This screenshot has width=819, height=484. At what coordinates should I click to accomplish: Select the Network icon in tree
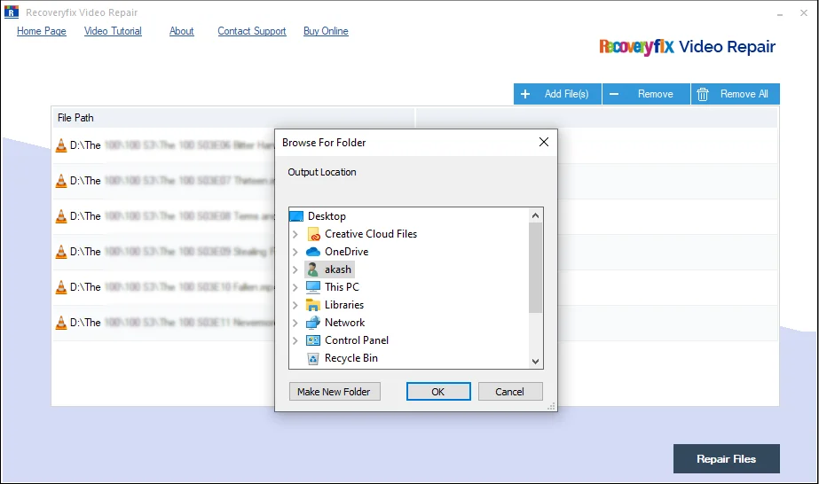(x=312, y=323)
